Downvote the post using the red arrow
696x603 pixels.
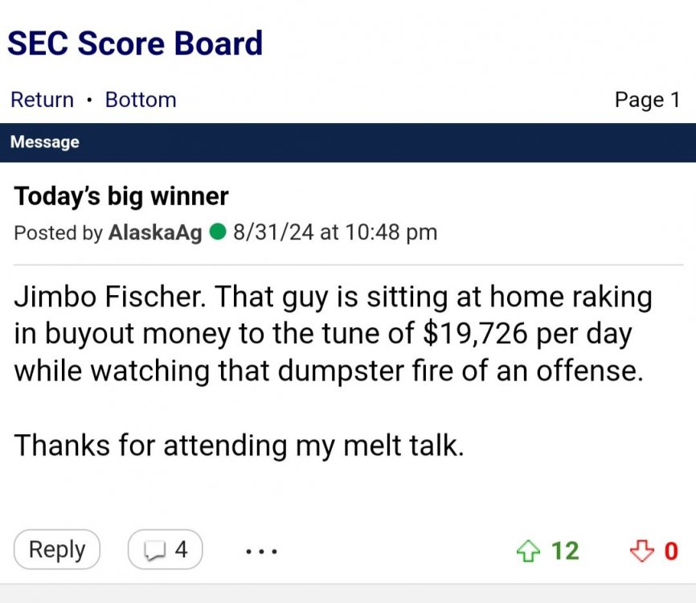coord(641,551)
